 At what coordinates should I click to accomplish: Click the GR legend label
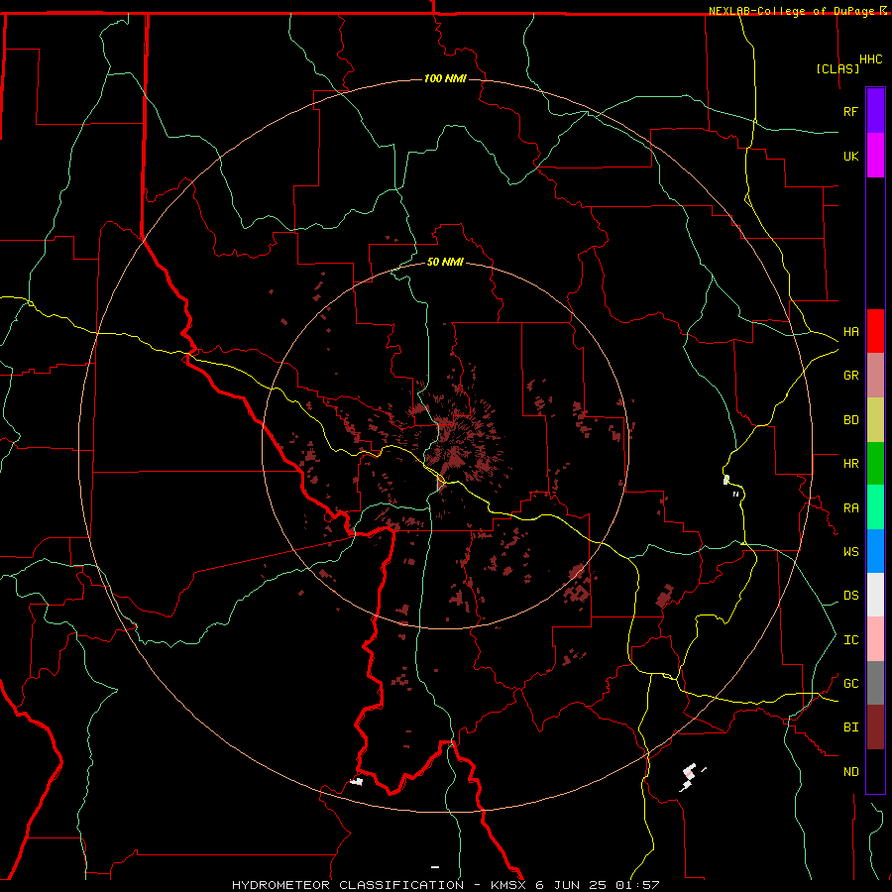click(x=850, y=376)
